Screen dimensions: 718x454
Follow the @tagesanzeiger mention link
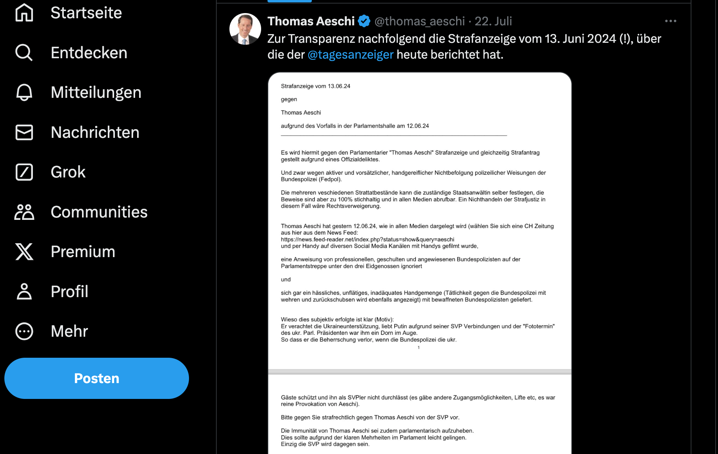point(350,55)
